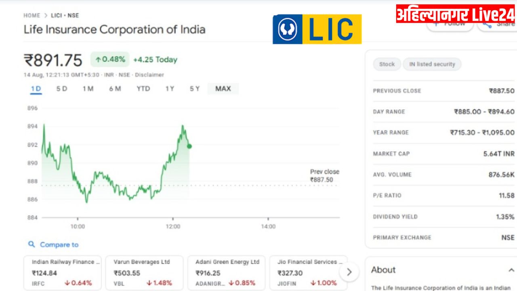Click the Compare to search icon

(32, 244)
